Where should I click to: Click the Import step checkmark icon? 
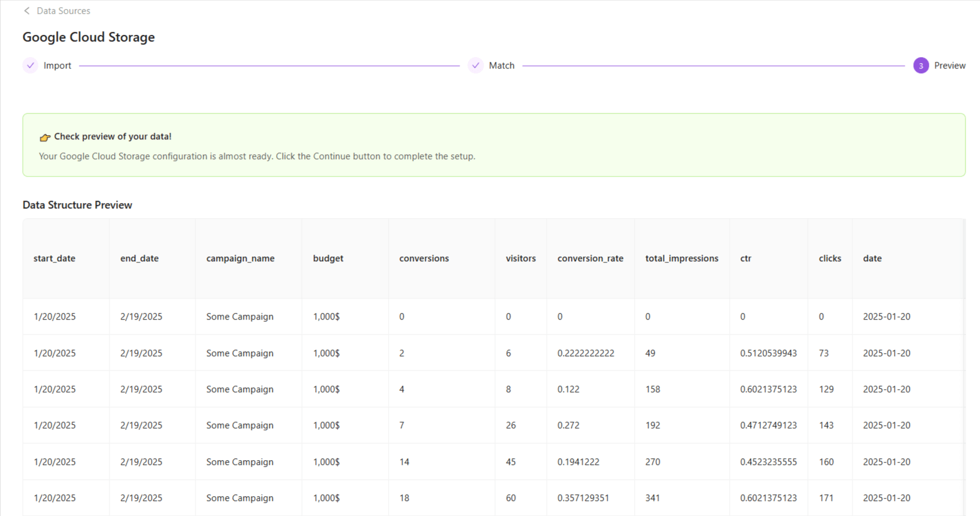click(31, 65)
